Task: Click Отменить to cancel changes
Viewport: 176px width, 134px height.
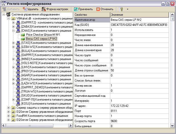Action: coord(105,9)
